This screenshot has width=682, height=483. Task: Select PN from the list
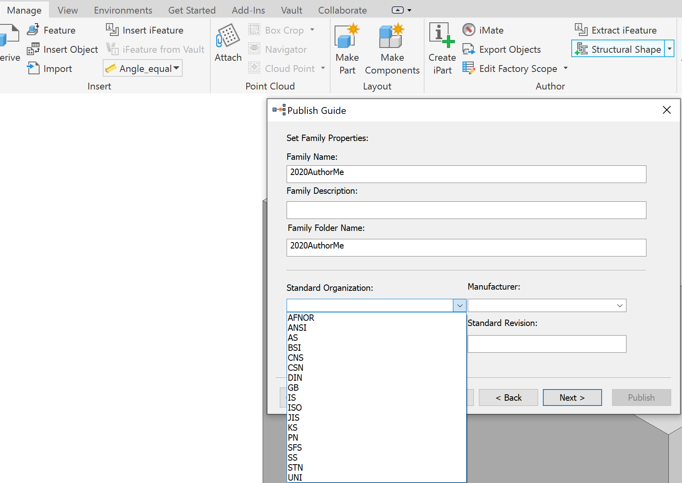pyautogui.click(x=377, y=437)
